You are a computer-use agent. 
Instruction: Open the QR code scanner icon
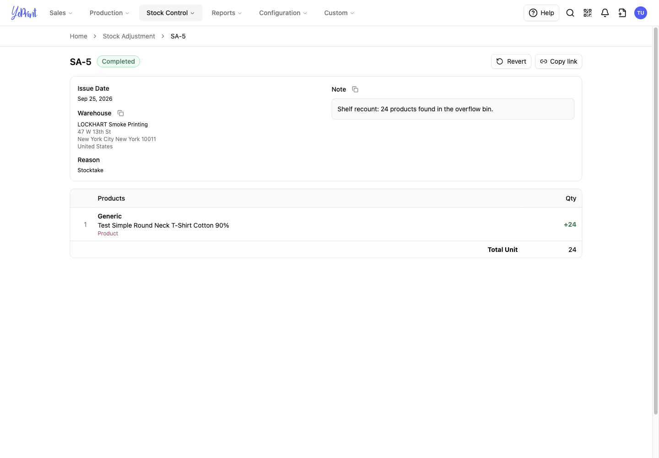tap(588, 13)
